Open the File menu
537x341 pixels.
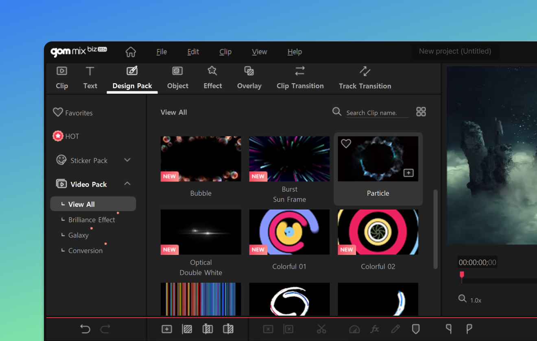(x=162, y=52)
